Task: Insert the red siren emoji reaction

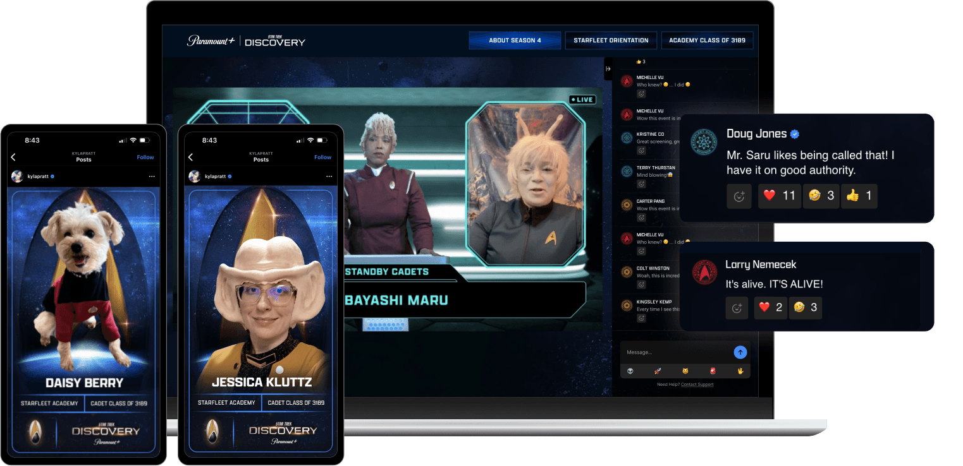Action: click(x=713, y=371)
